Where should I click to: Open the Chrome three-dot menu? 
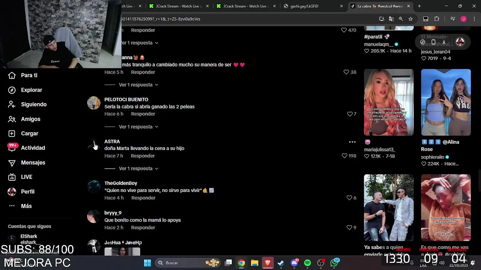click(474, 19)
